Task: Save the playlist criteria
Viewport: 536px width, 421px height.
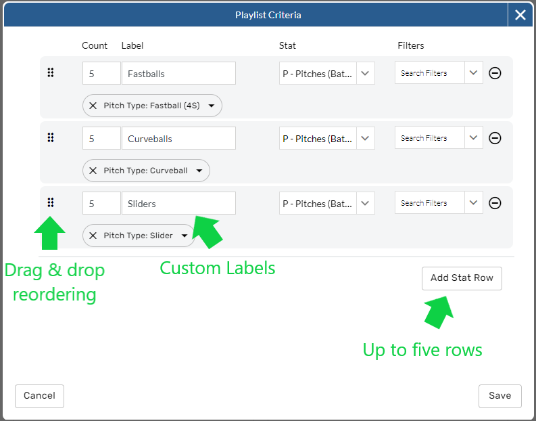Action: pyautogui.click(x=500, y=396)
